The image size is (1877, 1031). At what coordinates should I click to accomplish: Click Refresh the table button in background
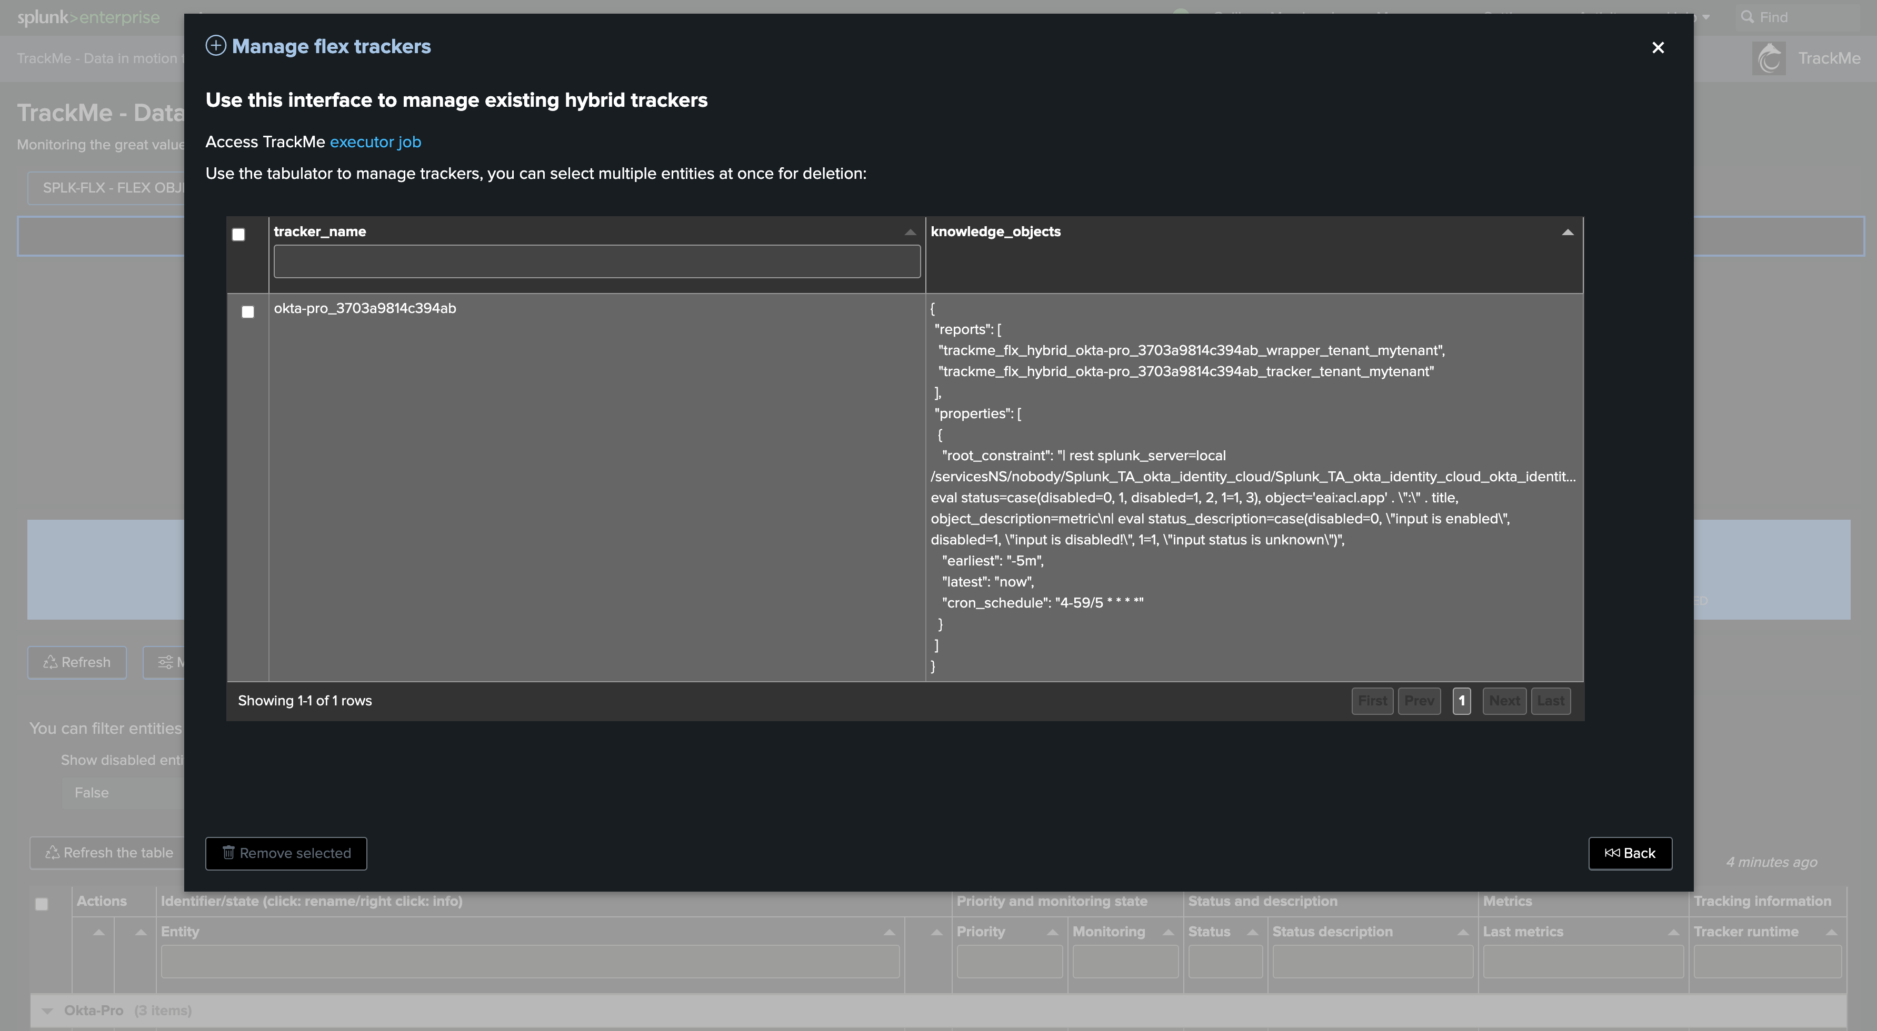tap(108, 853)
